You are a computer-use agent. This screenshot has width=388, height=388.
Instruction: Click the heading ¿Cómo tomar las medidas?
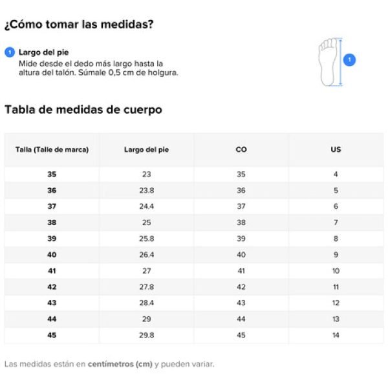point(79,25)
